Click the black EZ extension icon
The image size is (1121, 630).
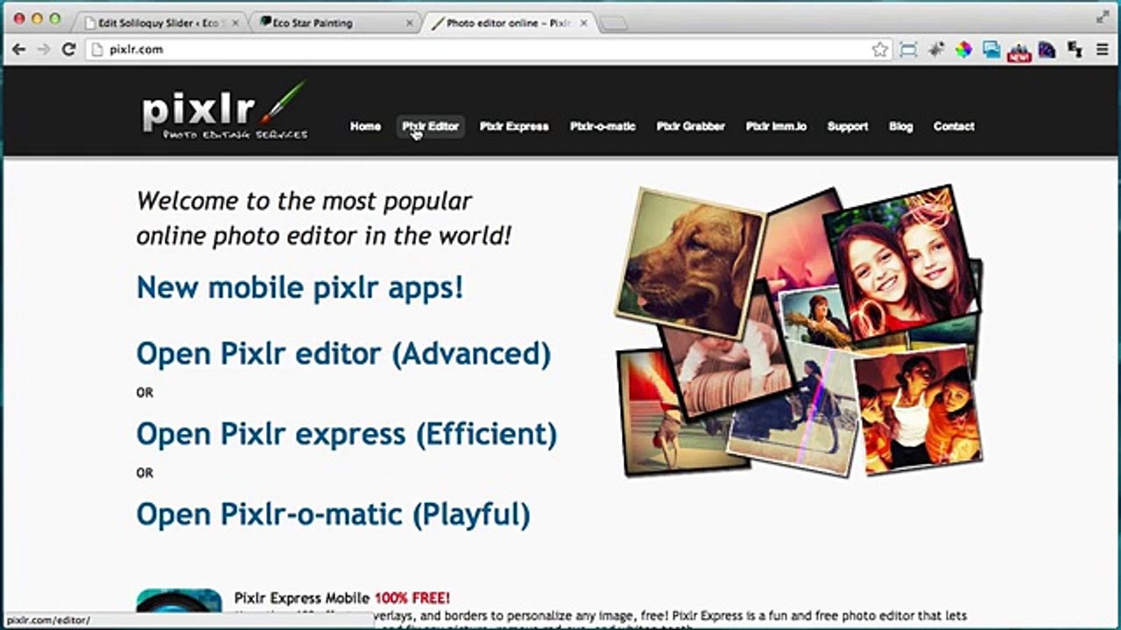[x=1075, y=50]
